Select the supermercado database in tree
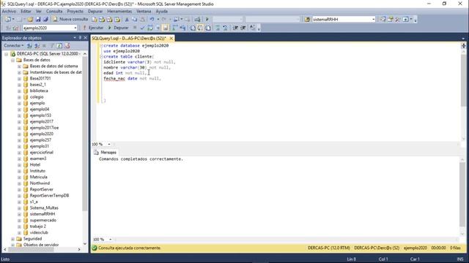Viewport: 469px width, 263px height. click(x=43, y=221)
